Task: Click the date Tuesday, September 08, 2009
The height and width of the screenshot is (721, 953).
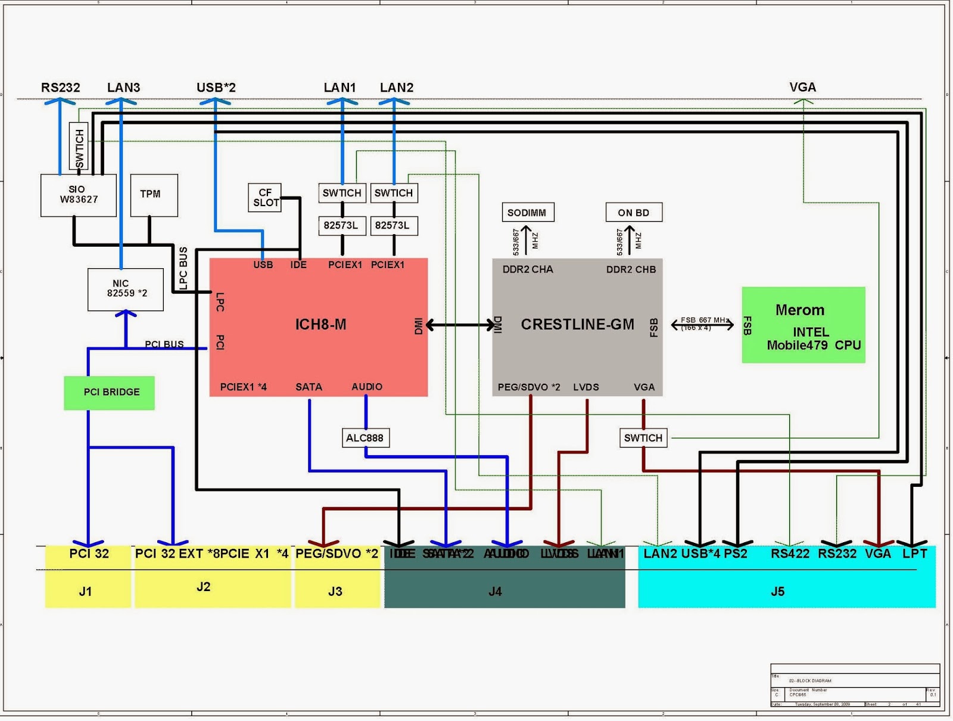Action: tap(823, 704)
